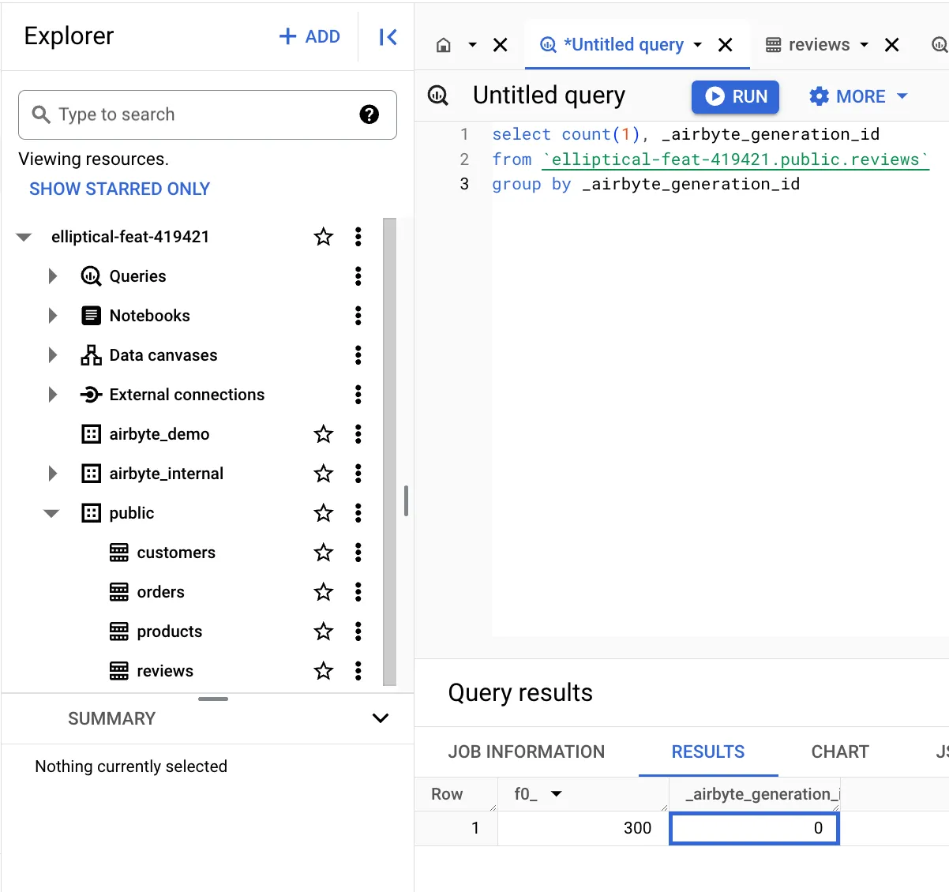Click the query icon beside Untitled query title
Viewport: 949px width, 892px height.
pyautogui.click(x=438, y=96)
